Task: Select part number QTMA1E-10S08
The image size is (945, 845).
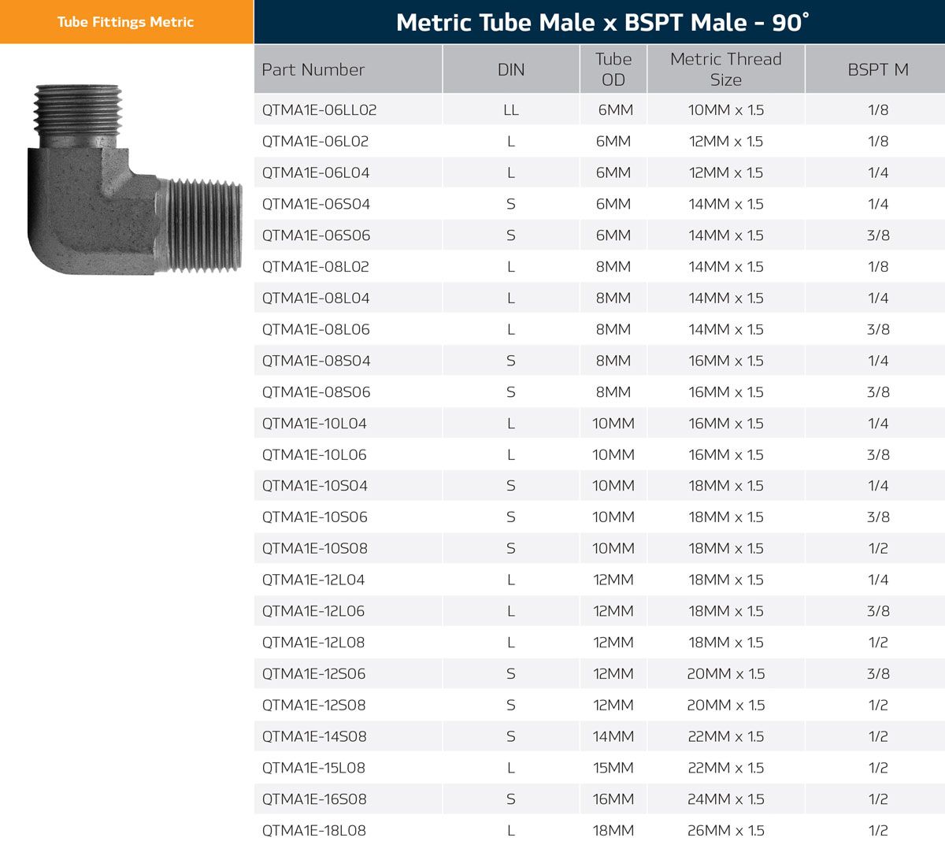Action: click(x=315, y=549)
